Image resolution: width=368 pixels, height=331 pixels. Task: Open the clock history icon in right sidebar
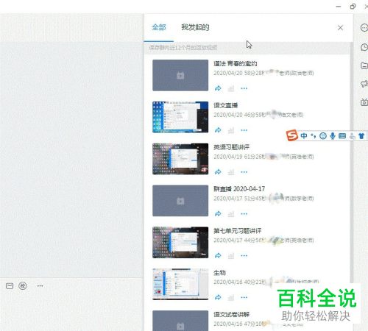coord(364,47)
